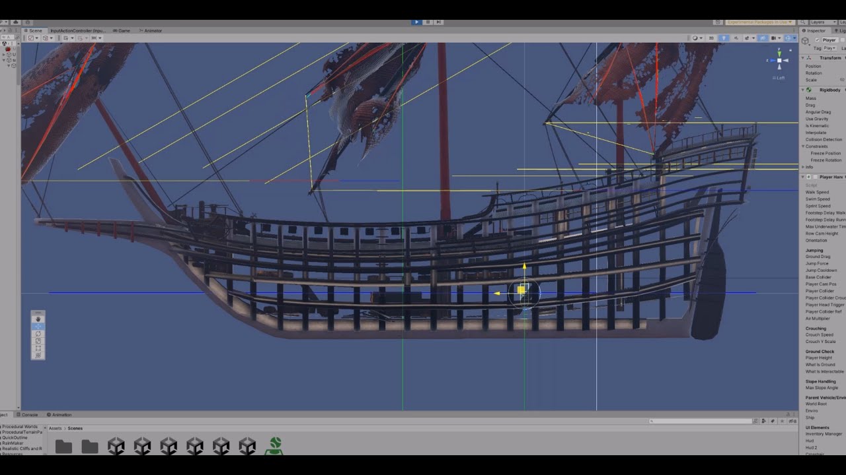Edit the Player name field
The width and height of the screenshot is (846, 475).
tap(829, 40)
